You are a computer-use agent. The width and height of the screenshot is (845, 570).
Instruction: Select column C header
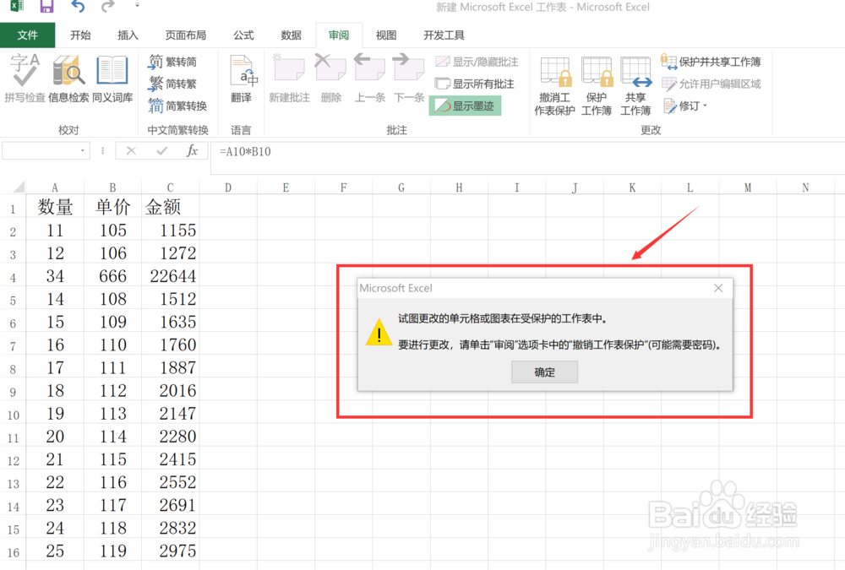(171, 187)
